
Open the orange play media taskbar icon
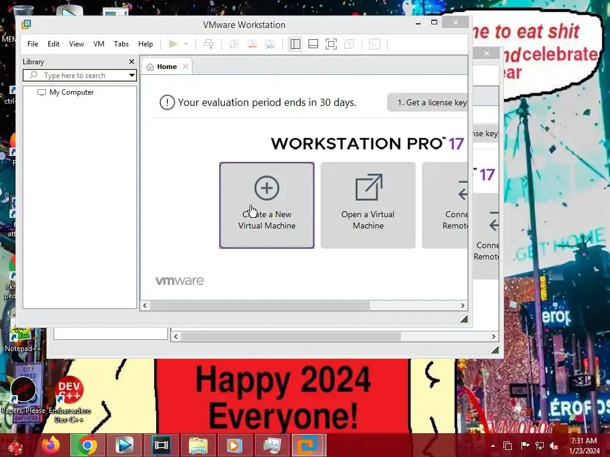[235, 445]
